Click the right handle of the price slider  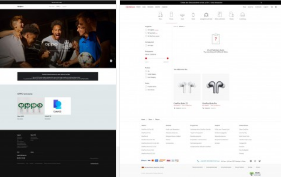click(x=167, y=58)
